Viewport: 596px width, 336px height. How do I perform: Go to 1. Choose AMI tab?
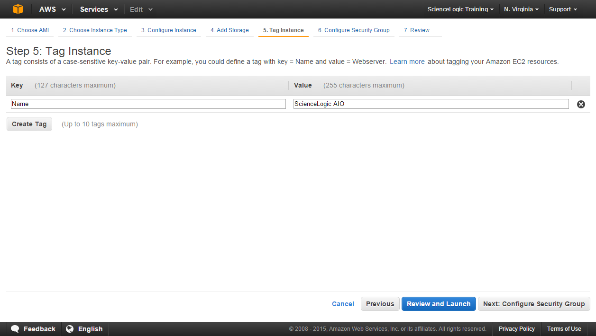30,30
